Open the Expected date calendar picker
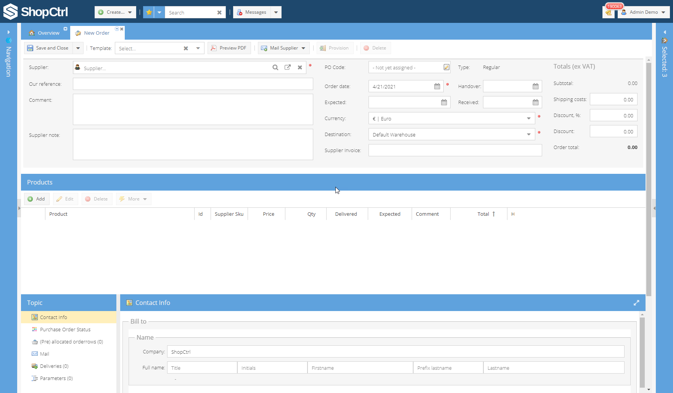 pos(444,103)
